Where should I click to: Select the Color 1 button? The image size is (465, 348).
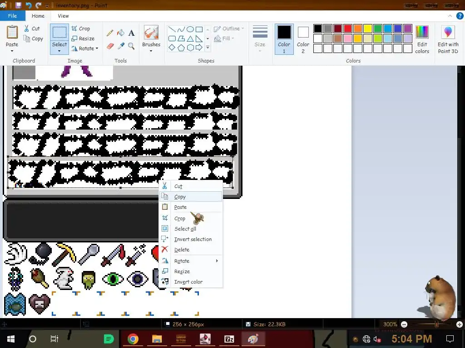(x=284, y=39)
